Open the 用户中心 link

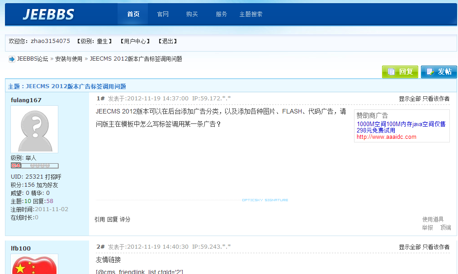pos(135,41)
